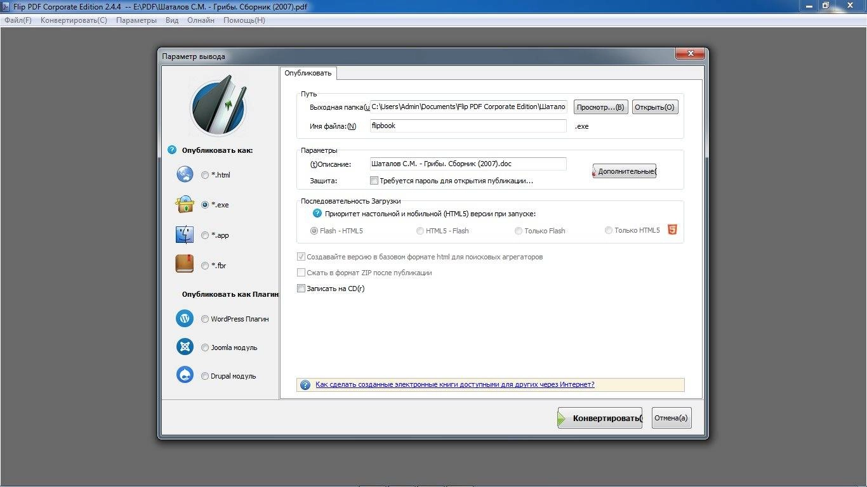The height and width of the screenshot is (487, 867).
Task: Open link about sharing e-books via Internet
Action: 455,385
